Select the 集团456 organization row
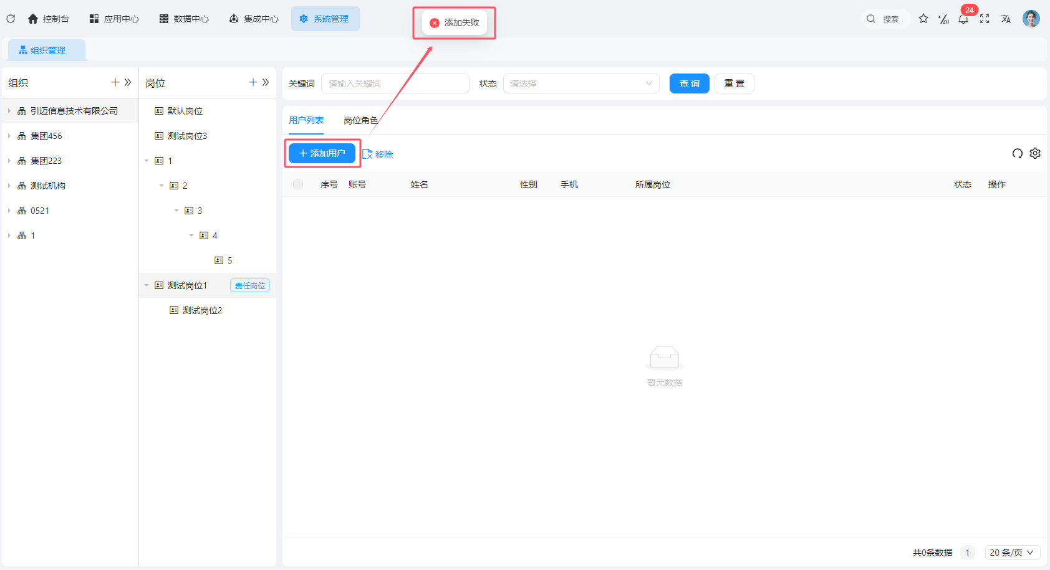 [x=70, y=136]
